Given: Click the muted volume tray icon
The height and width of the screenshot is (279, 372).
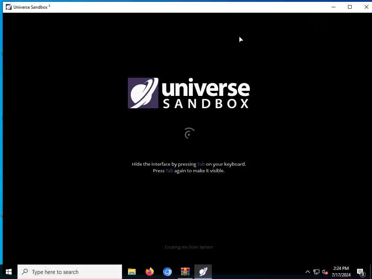Looking at the screenshot, I should (325, 272).
